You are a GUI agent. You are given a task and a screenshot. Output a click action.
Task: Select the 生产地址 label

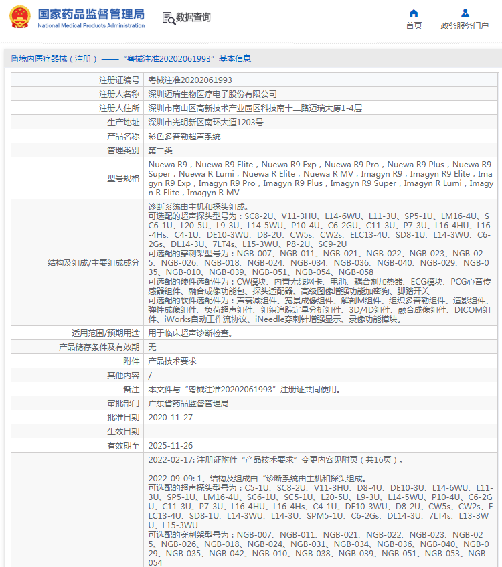click(x=123, y=123)
